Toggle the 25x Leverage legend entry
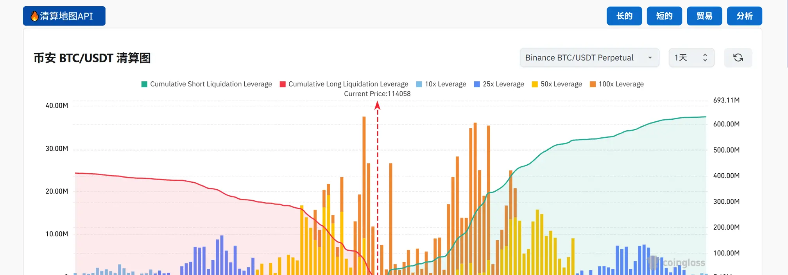 click(499, 84)
